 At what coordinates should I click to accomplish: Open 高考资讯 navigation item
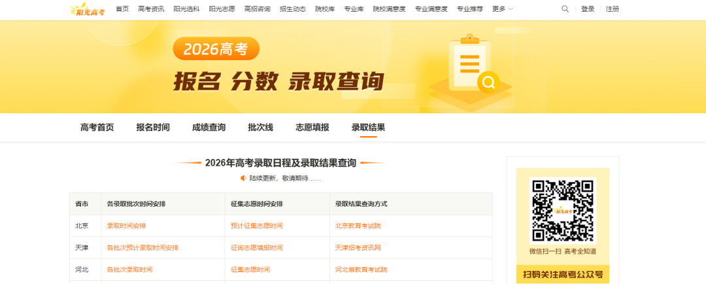(x=151, y=9)
